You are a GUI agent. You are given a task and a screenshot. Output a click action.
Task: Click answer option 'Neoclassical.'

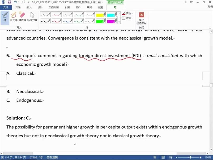click(29, 91)
